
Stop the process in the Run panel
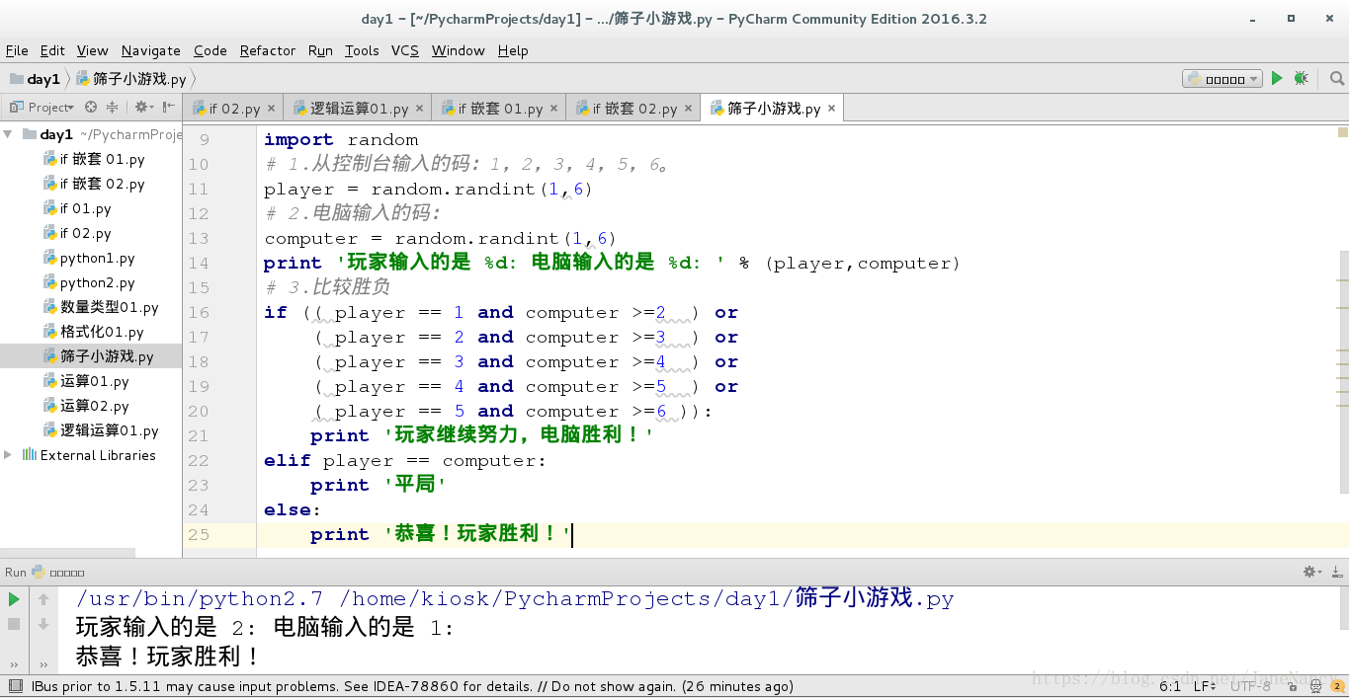pos(14,624)
